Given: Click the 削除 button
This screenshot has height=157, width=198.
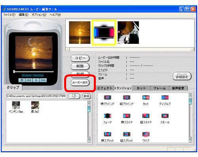Looking at the screenshot, I should [x=80, y=66].
